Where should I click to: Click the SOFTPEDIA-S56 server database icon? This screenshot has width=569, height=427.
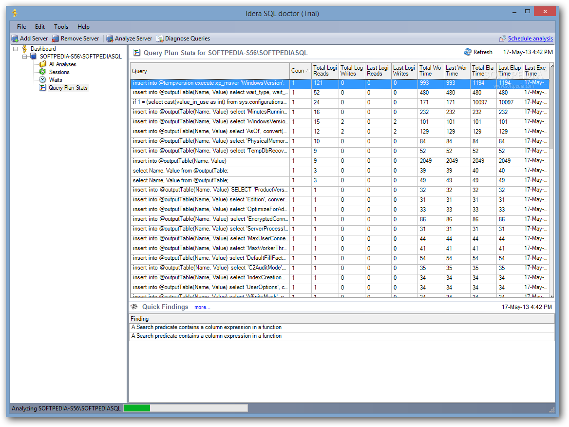point(34,56)
